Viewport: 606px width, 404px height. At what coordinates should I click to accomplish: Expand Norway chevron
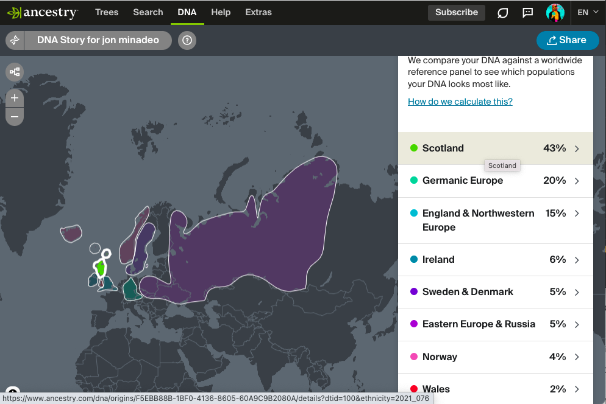[x=577, y=357]
